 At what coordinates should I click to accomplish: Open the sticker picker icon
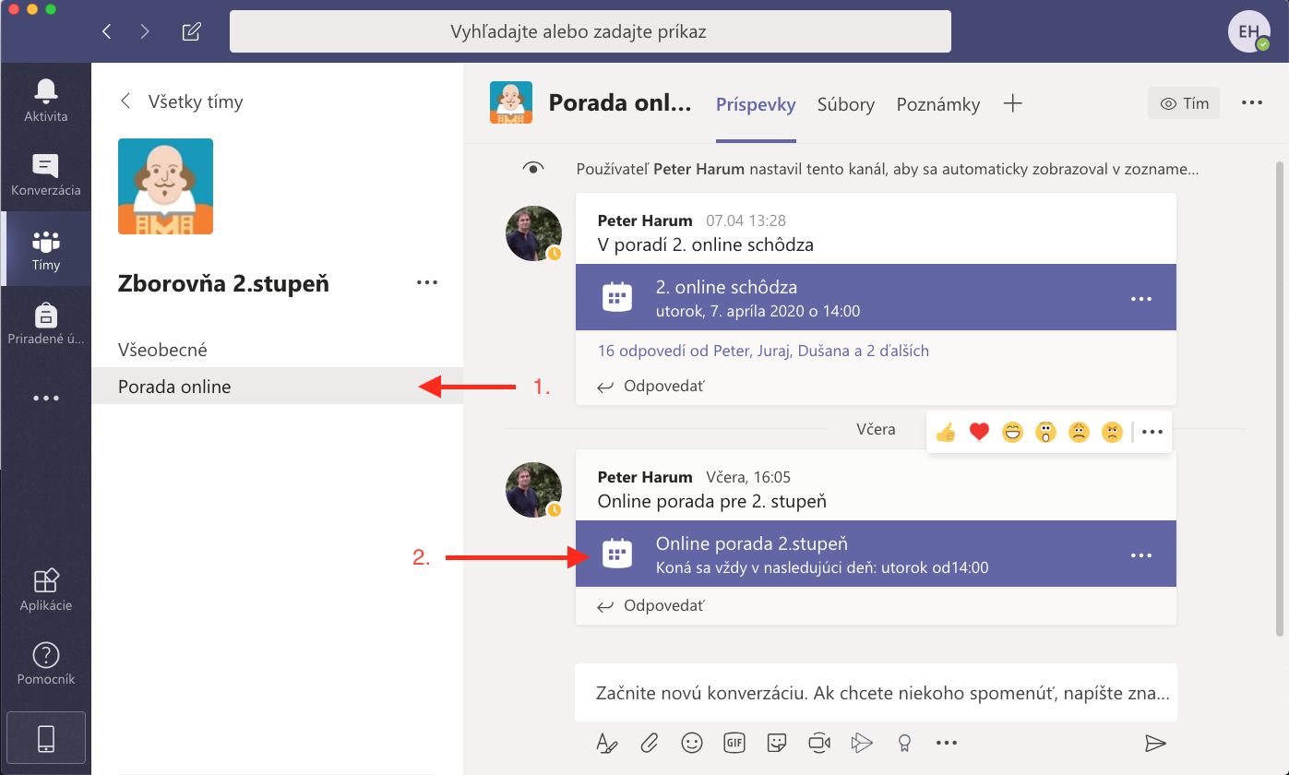(x=777, y=742)
